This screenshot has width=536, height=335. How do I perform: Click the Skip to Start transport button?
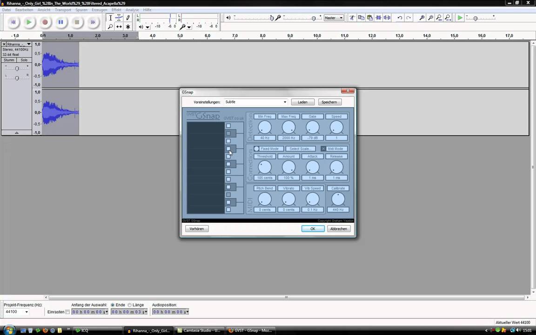click(13, 22)
